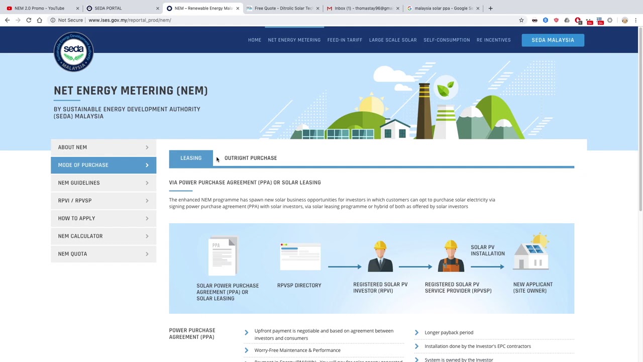Screen dimensions: 643x362
Task: Switch to malaysia solar ppa Google tab
Action: pos(443,8)
